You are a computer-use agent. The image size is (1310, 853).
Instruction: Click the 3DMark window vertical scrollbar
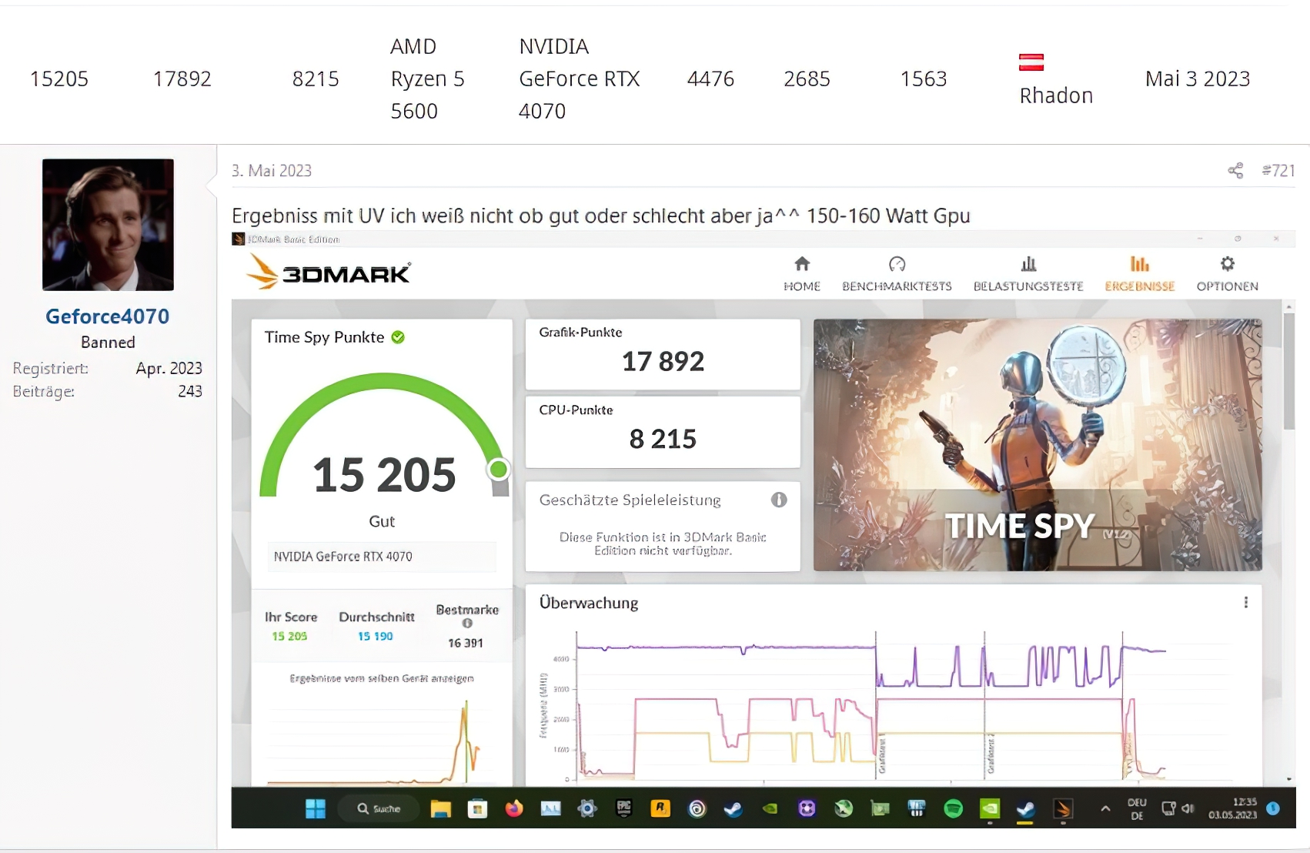tap(1289, 371)
